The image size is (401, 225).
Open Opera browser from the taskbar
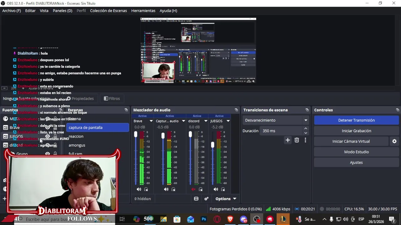tap(217, 219)
